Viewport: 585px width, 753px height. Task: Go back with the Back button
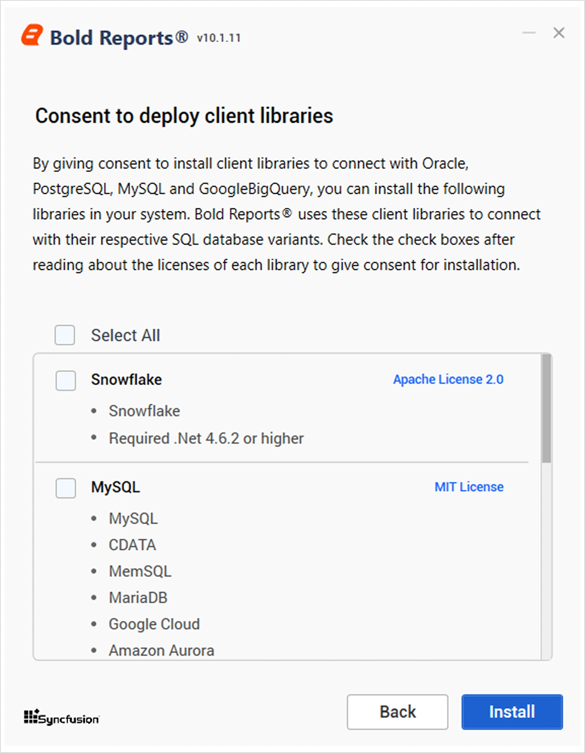tap(397, 712)
